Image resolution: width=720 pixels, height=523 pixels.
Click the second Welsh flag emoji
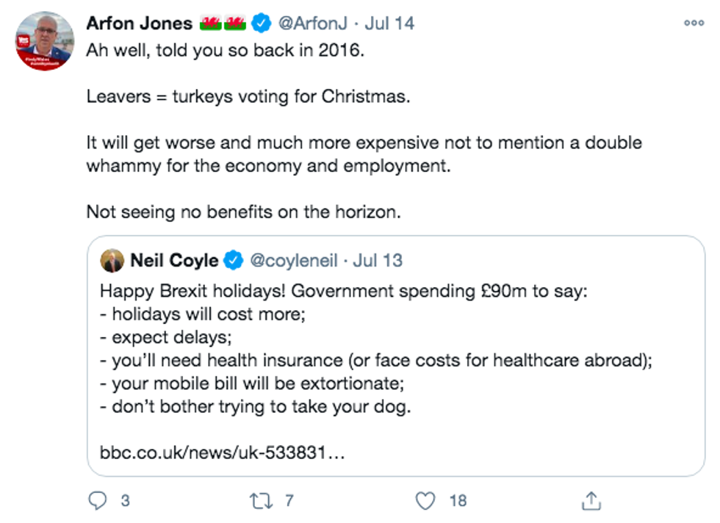tap(235, 24)
